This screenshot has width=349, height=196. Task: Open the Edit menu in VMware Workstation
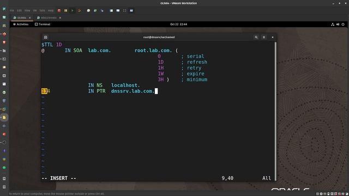20,10
